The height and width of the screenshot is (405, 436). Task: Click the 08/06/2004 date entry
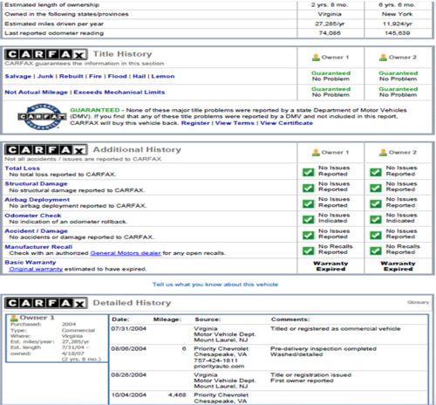(128, 349)
